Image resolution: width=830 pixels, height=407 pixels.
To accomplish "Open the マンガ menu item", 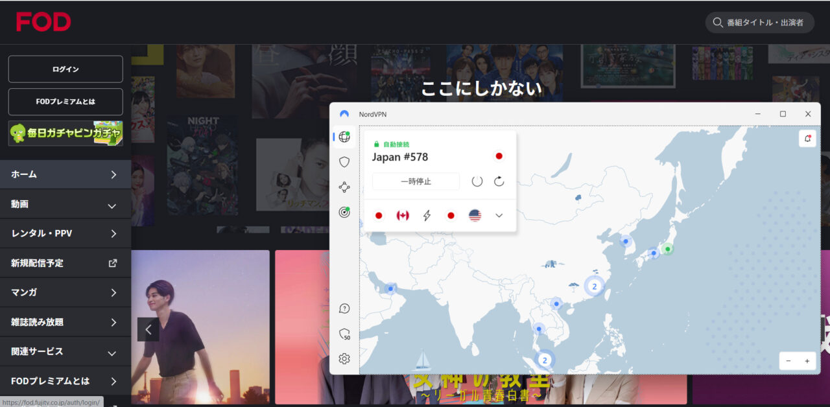I will click(65, 293).
